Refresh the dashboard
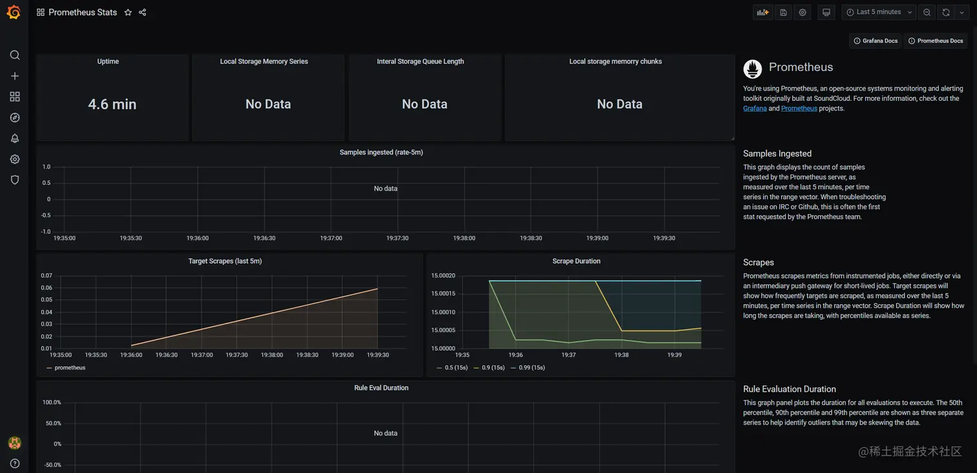 click(946, 12)
